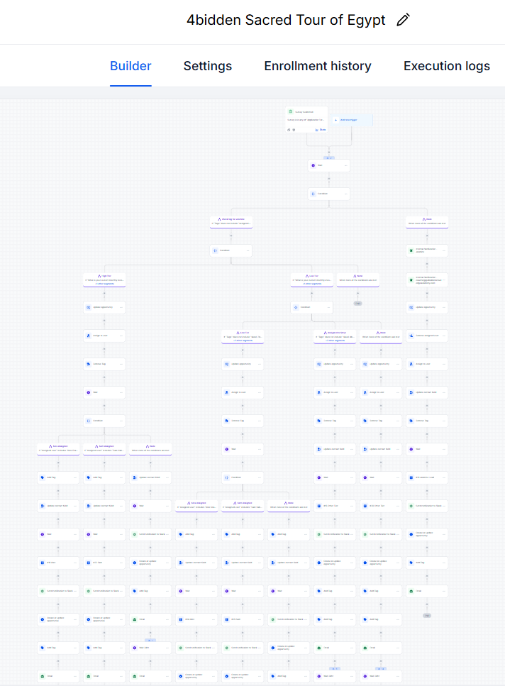Add a step between first Wait and Condition
The width and height of the screenshot is (505, 686).
click(x=329, y=179)
